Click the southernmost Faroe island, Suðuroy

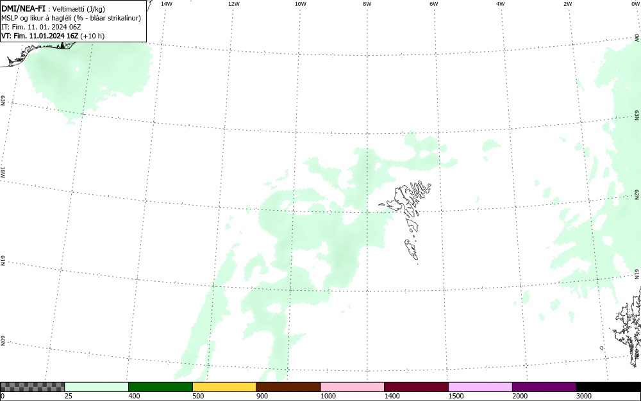(412, 250)
